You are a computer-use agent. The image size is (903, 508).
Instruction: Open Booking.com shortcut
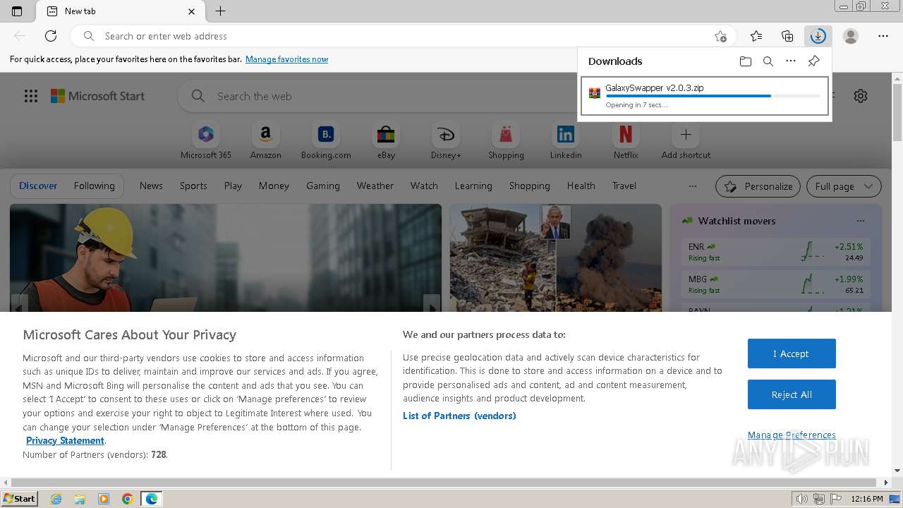[x=326, y=140]
